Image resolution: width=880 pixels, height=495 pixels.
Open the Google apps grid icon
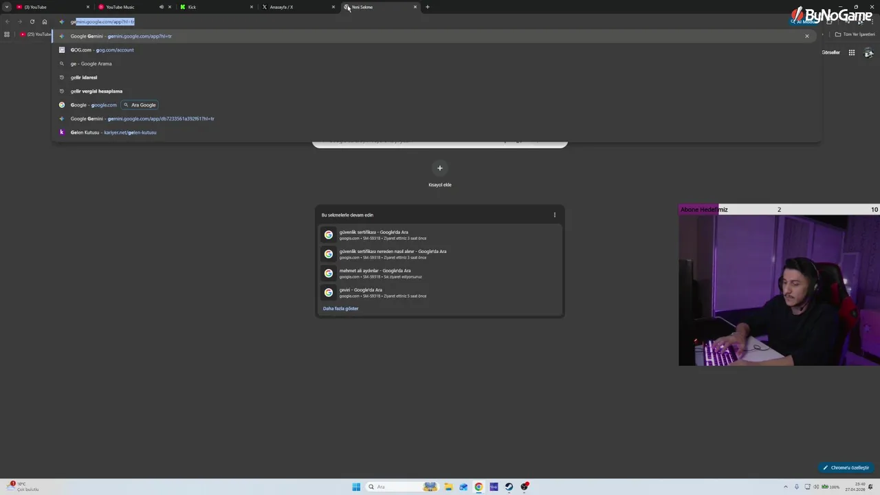tap(852, 52)
